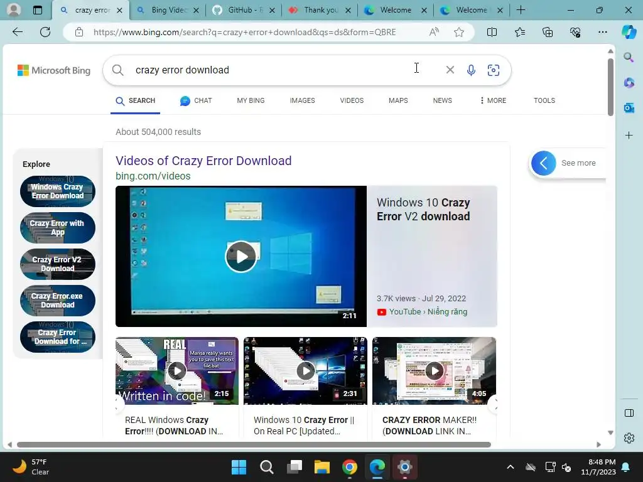Switch to the MAPS tab
The image size is (643, 482).
[x=398, y=100]
